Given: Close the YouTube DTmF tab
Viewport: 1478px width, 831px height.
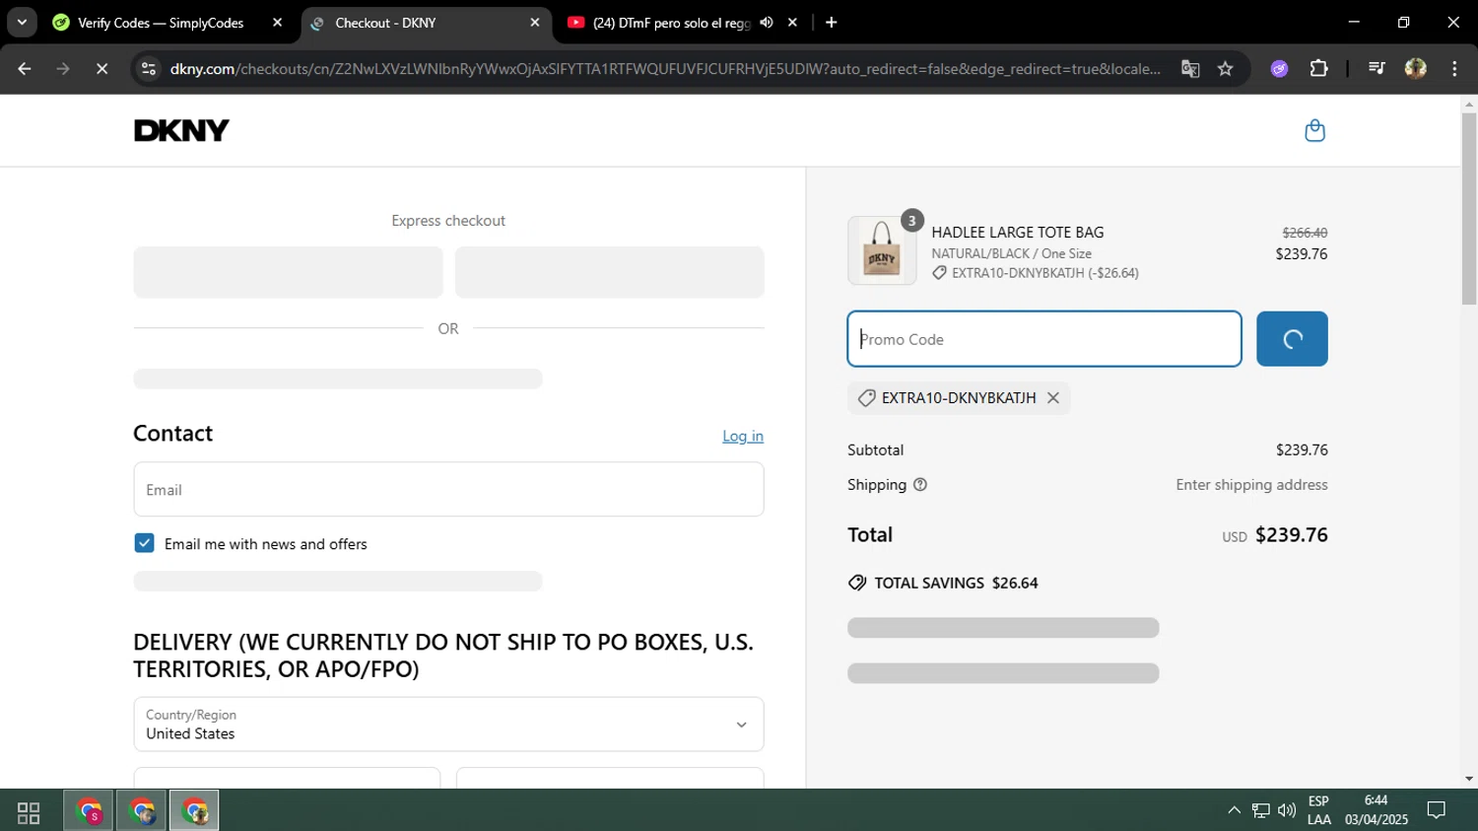Looking at the screenshot, I should [792, 23].
